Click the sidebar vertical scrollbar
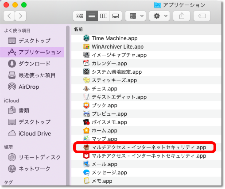This screenshot has width=225, height=189. [x=68, y=106]
